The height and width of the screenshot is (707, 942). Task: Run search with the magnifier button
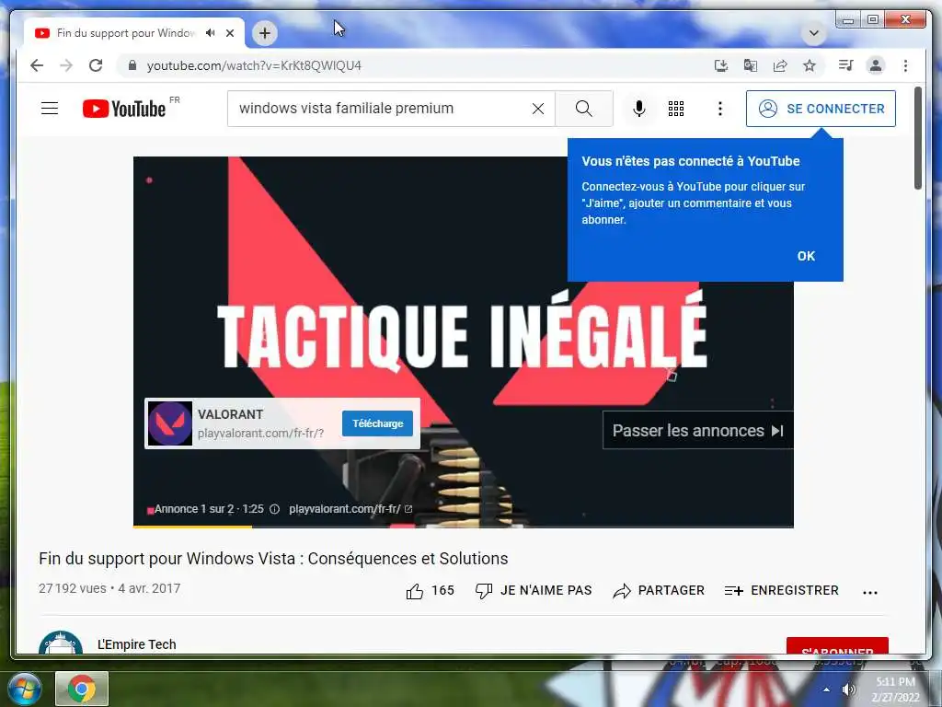coord(584,109)
